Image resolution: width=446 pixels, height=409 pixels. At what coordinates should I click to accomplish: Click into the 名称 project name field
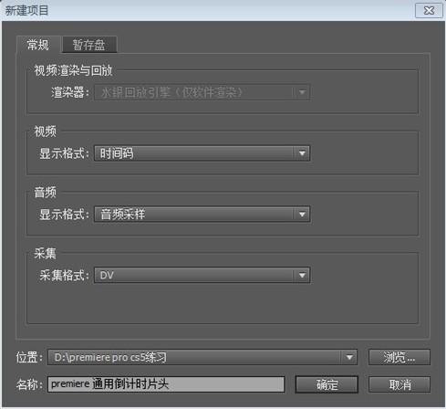[166, 384]
